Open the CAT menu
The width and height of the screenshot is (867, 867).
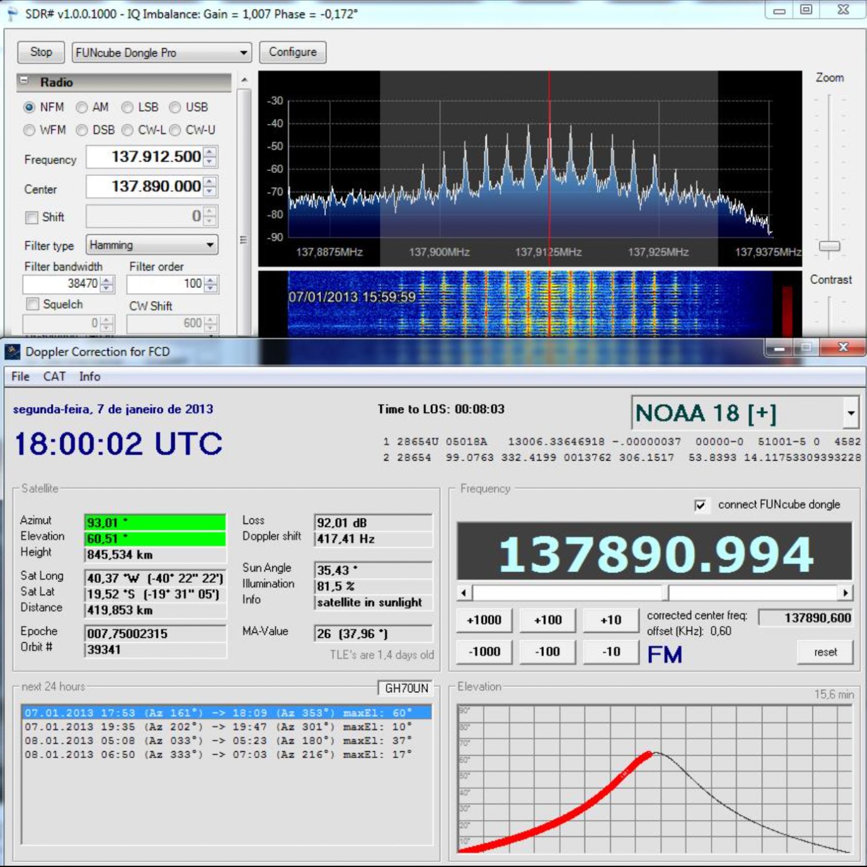click(x=54, y=377)
